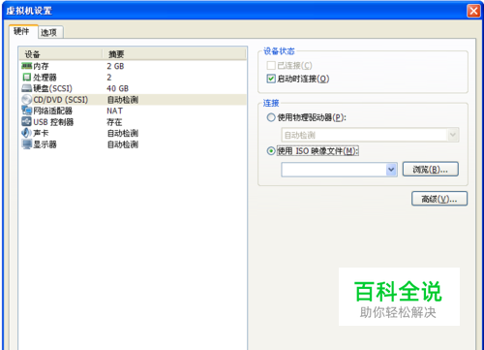The height and width of the screenshot is (350, 484).
Task: Click the processor (处理器) chip icon
Action: (x=27, y=78)
